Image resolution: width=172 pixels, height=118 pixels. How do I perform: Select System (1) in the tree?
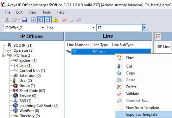(x=28, y=61)
